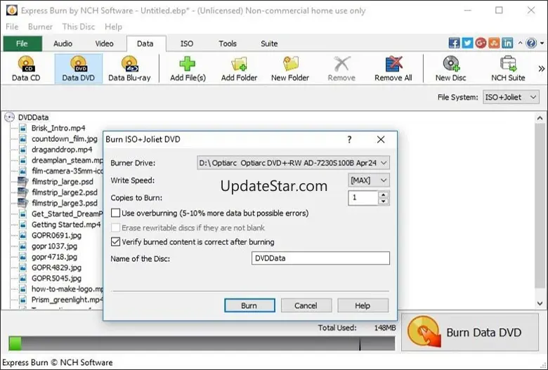This screenshot has width=548, height=370.
Task: Uncheck Verify burned content after burning
Action: [x=115, y=242]
